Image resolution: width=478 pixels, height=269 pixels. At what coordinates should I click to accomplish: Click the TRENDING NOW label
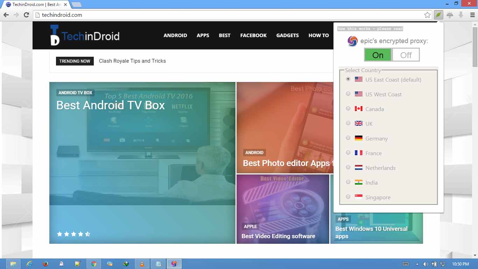(75, 61)
